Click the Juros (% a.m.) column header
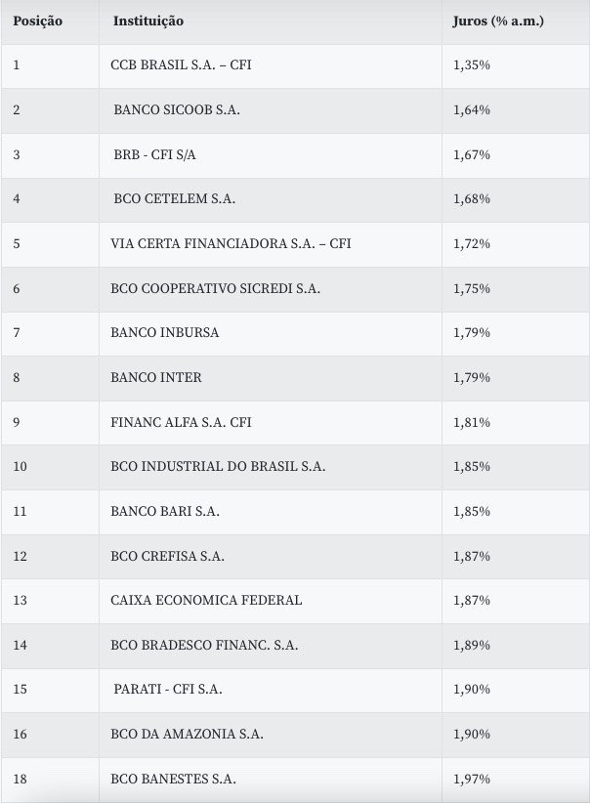 (x=498, y=21)
